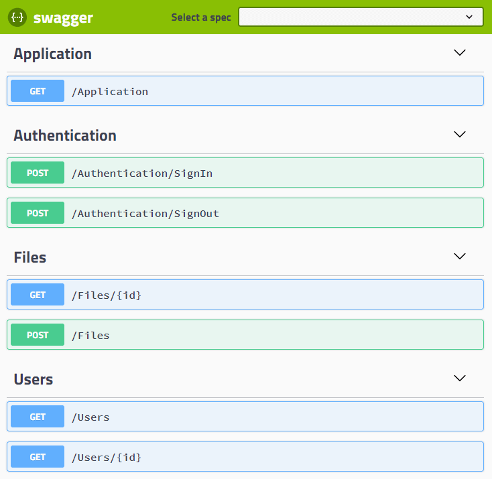This screenshot has width=492, height=479.
Task: Click GET badge for /Files/{id}
Action: [38, 295]
